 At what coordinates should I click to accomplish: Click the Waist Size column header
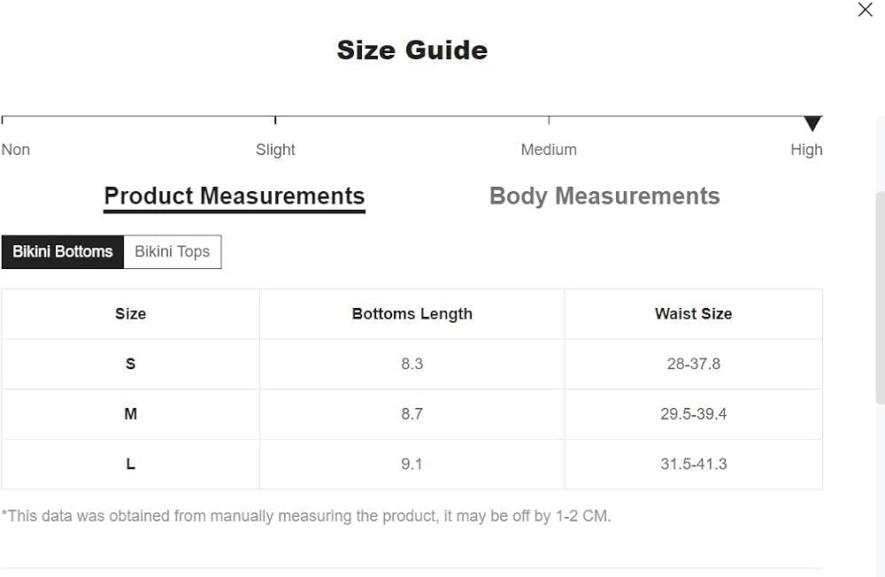[x=693, y=314]
